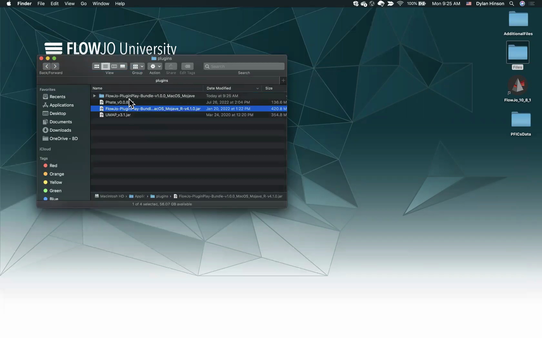Viewport: 542px width, 338px height.
Task: Select the Red tag in sidebar
Action: tap(53, 165)
